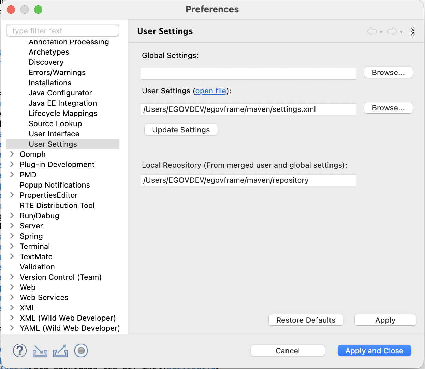The height and width of the screenshot is (369, 425).
Task: Expand the Version Control (Team) node
Action: pos(12,277)
